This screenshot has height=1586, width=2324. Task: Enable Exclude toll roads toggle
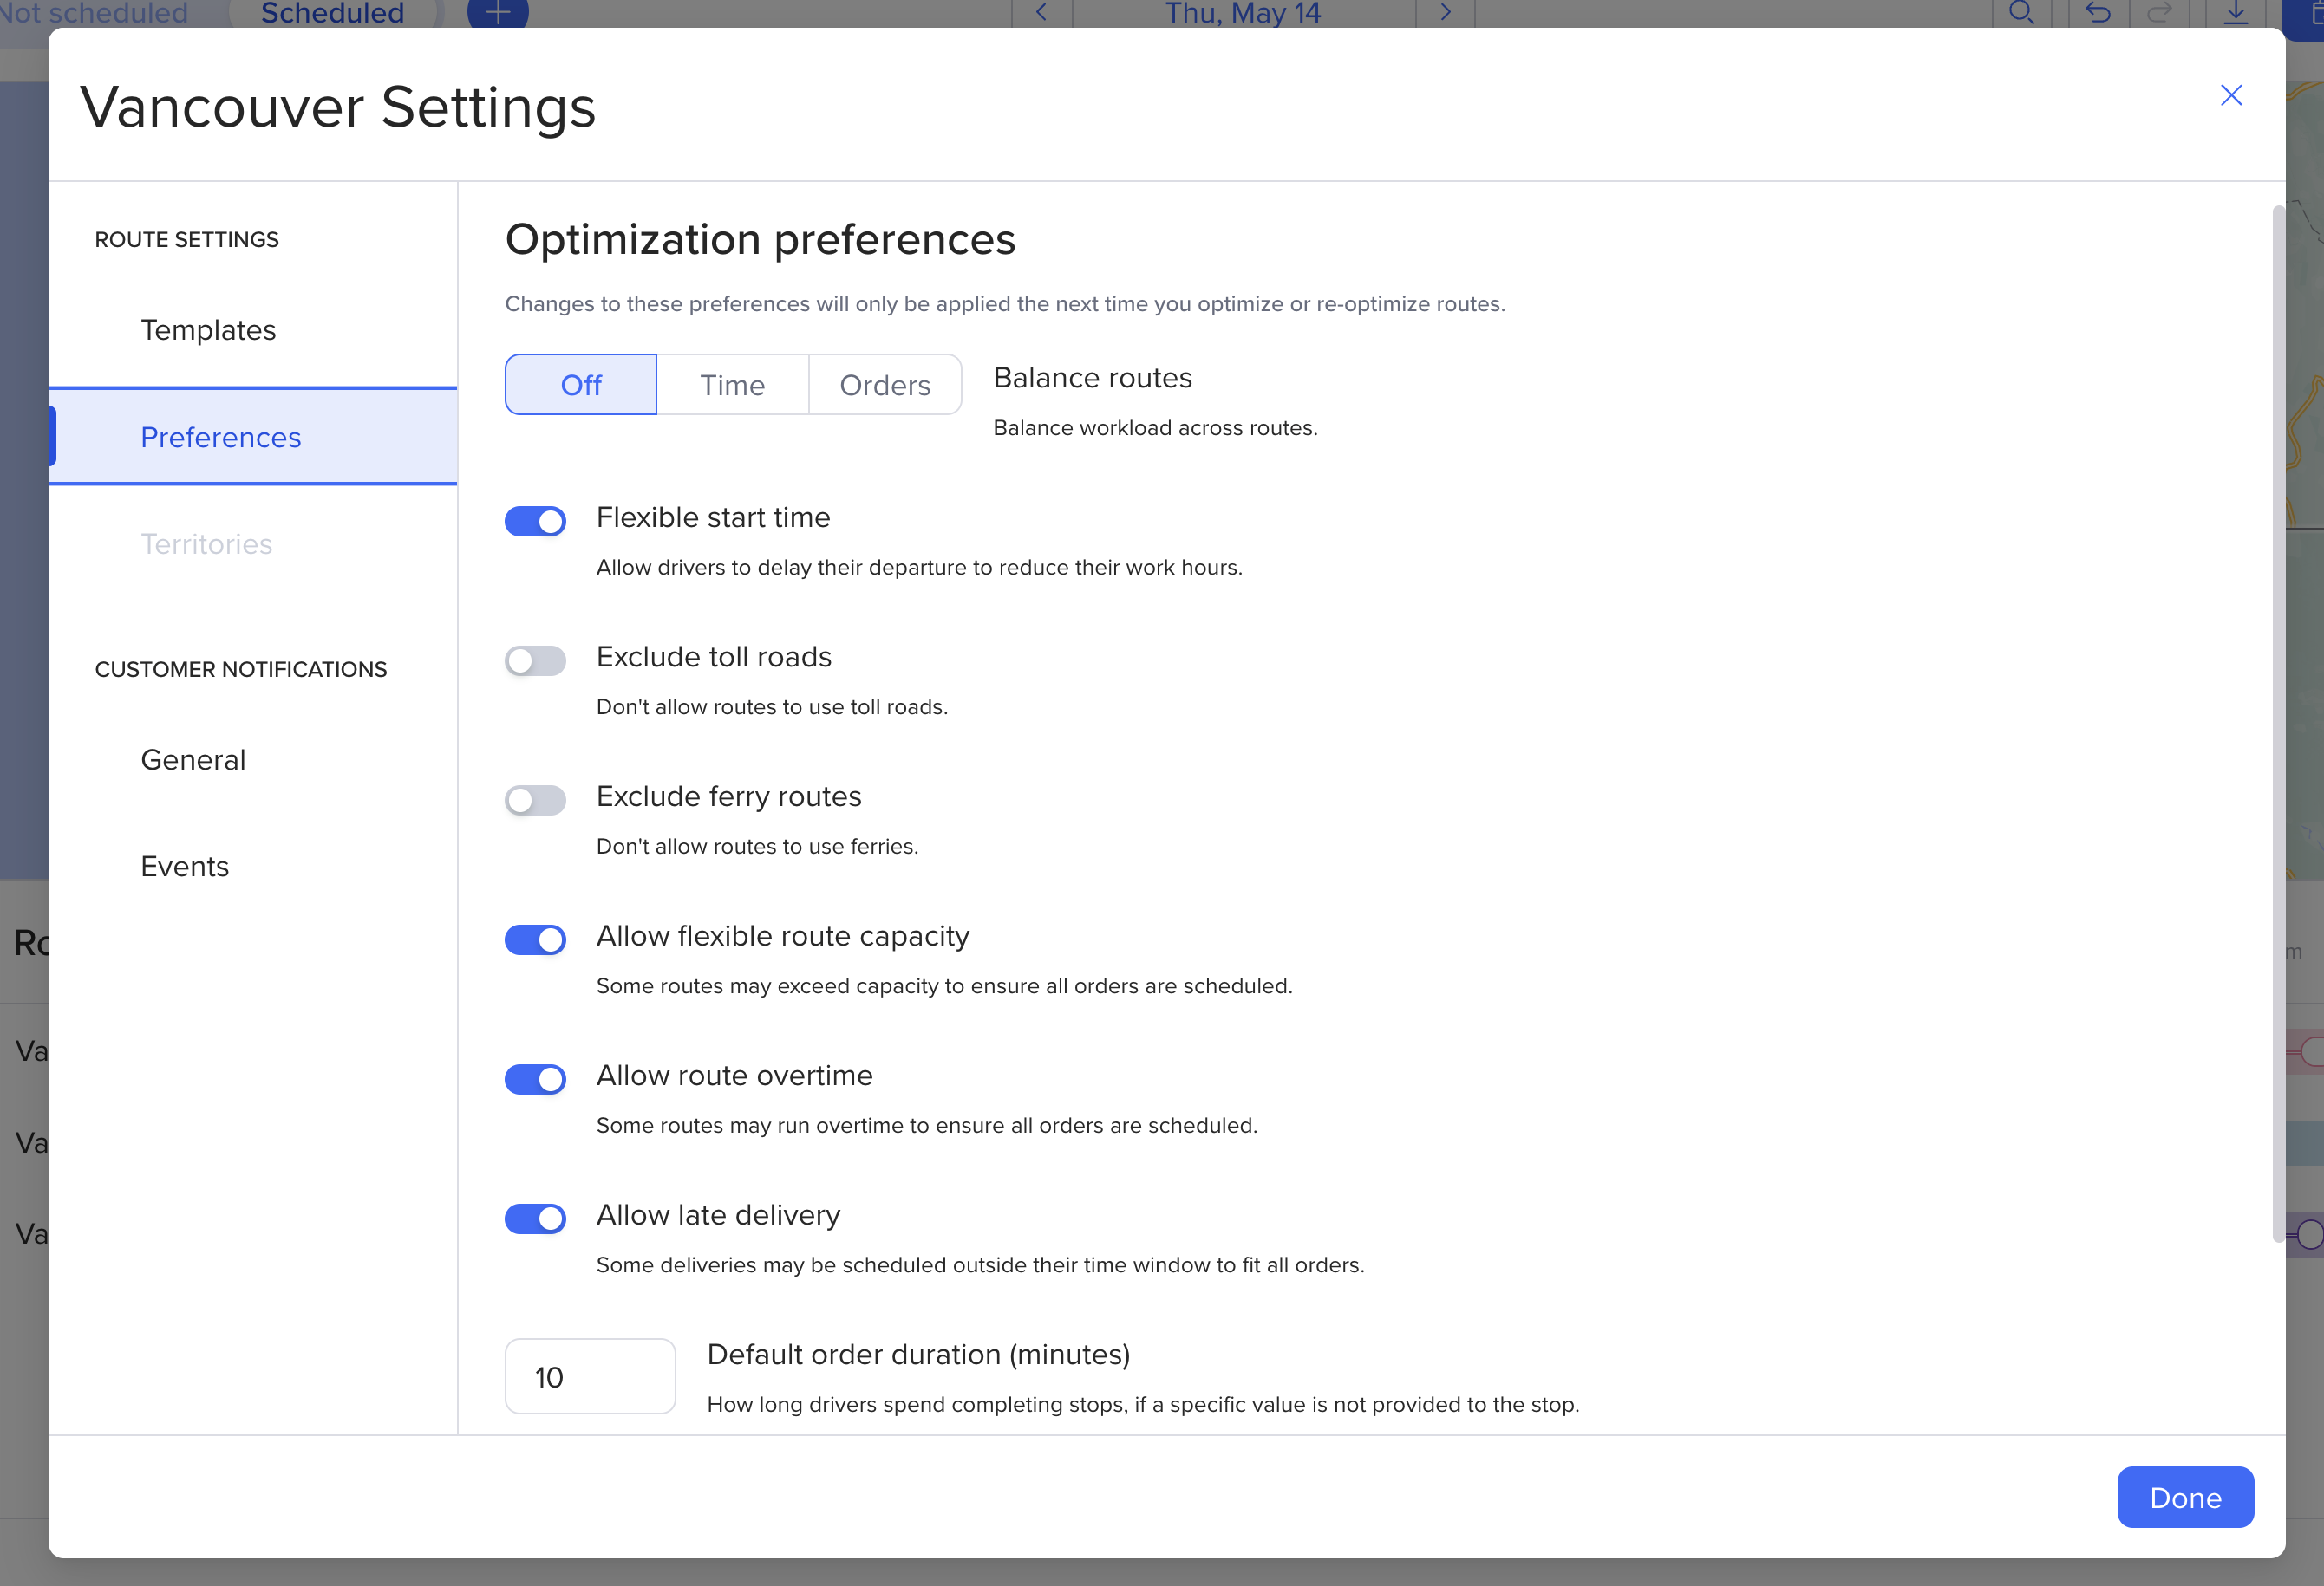535,660
